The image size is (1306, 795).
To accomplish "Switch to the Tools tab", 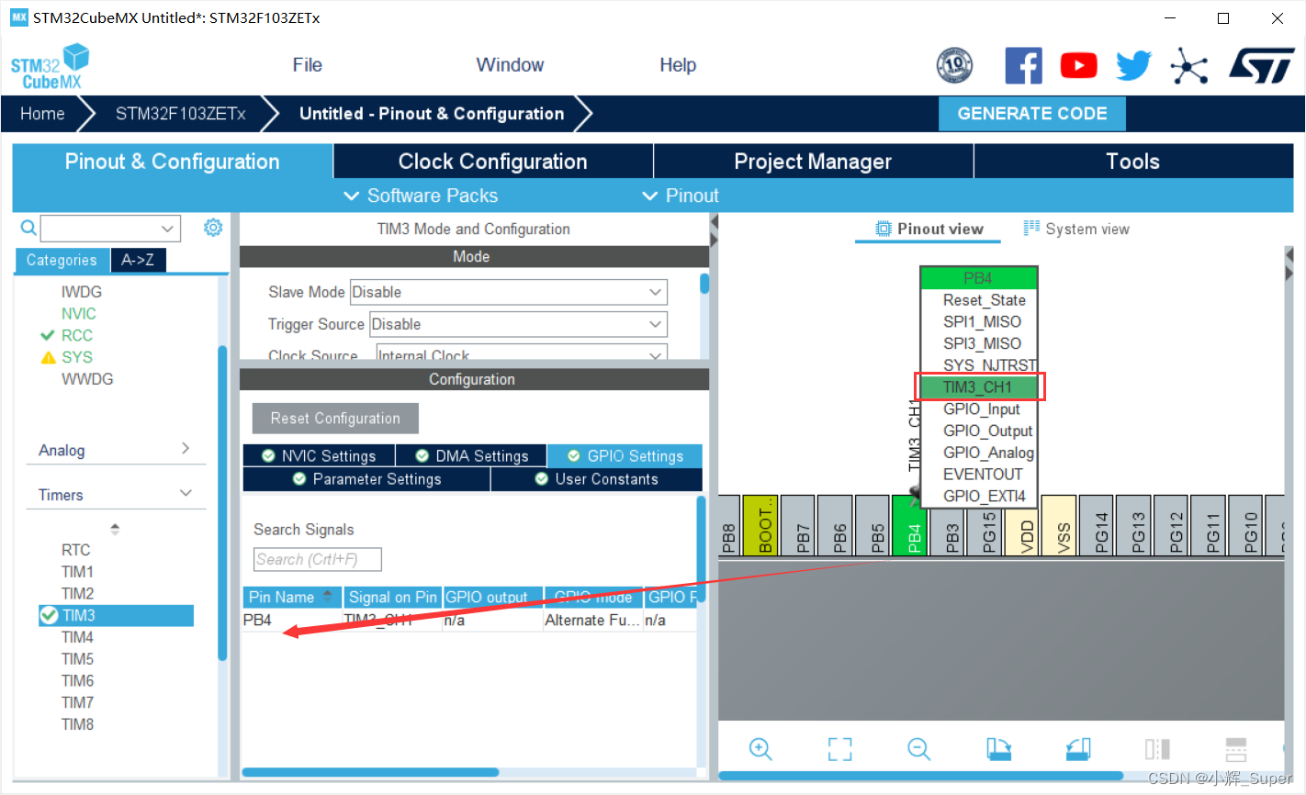I will click(x=1133, y=162).
